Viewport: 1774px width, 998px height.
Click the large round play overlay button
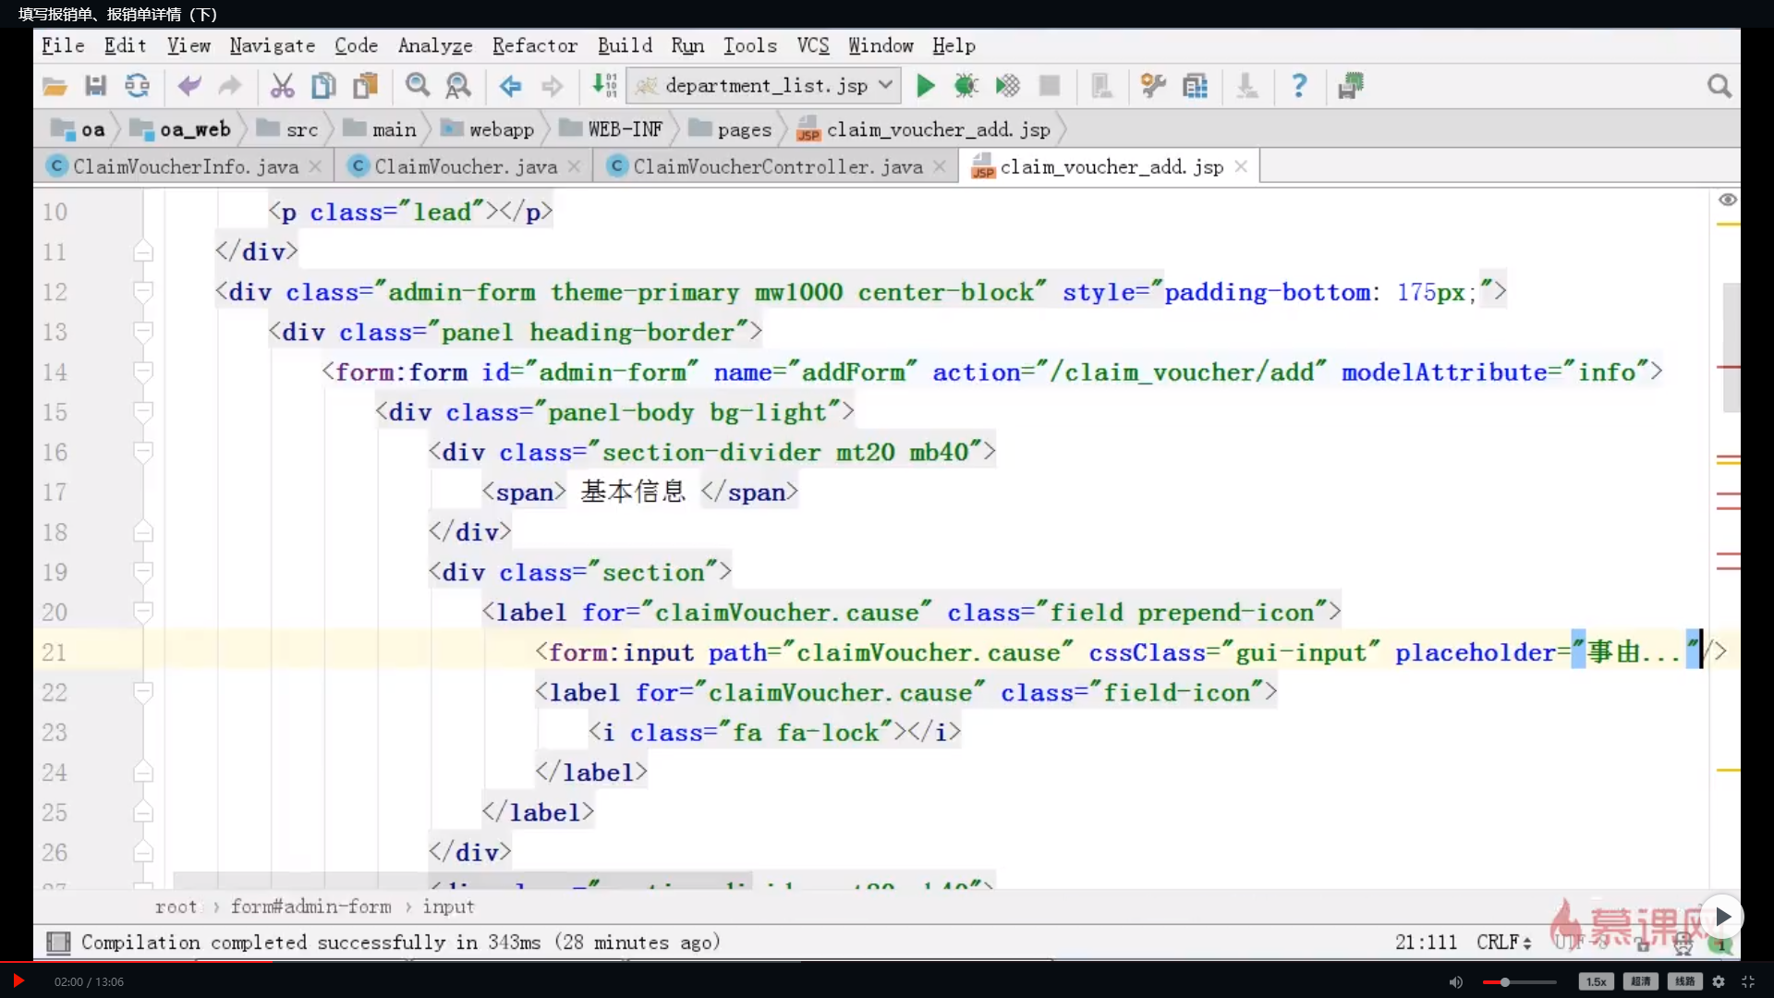tap(1722, 917)
